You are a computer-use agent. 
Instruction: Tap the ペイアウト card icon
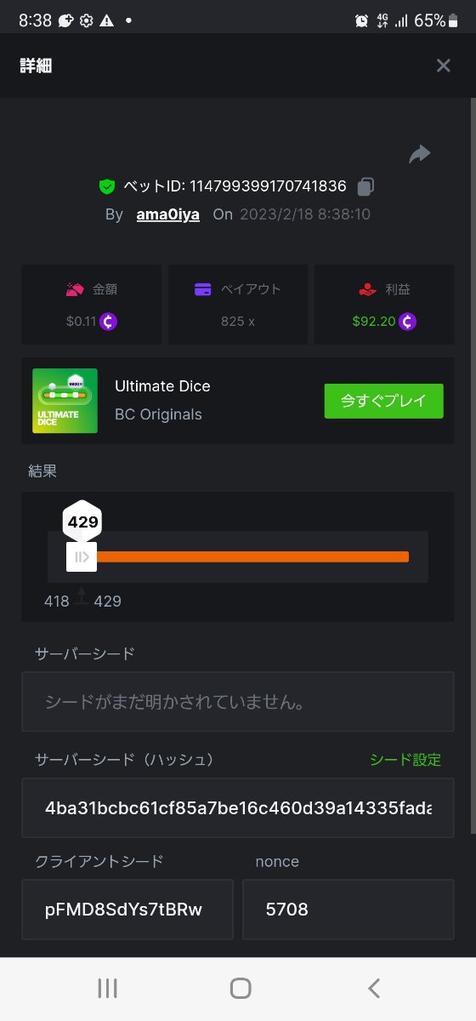click(x=203, y=289)
